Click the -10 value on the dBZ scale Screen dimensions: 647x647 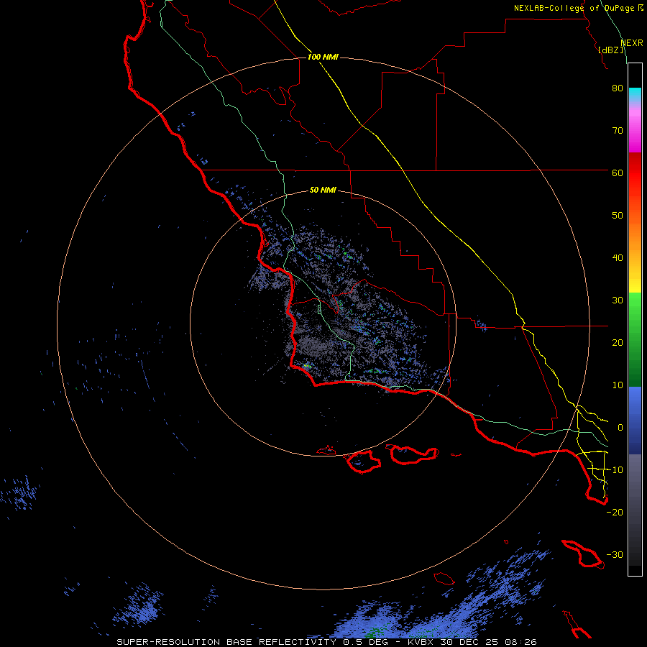pos(615,470)
